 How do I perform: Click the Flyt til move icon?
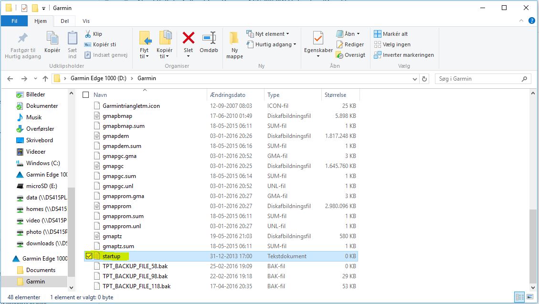(145, 38)
